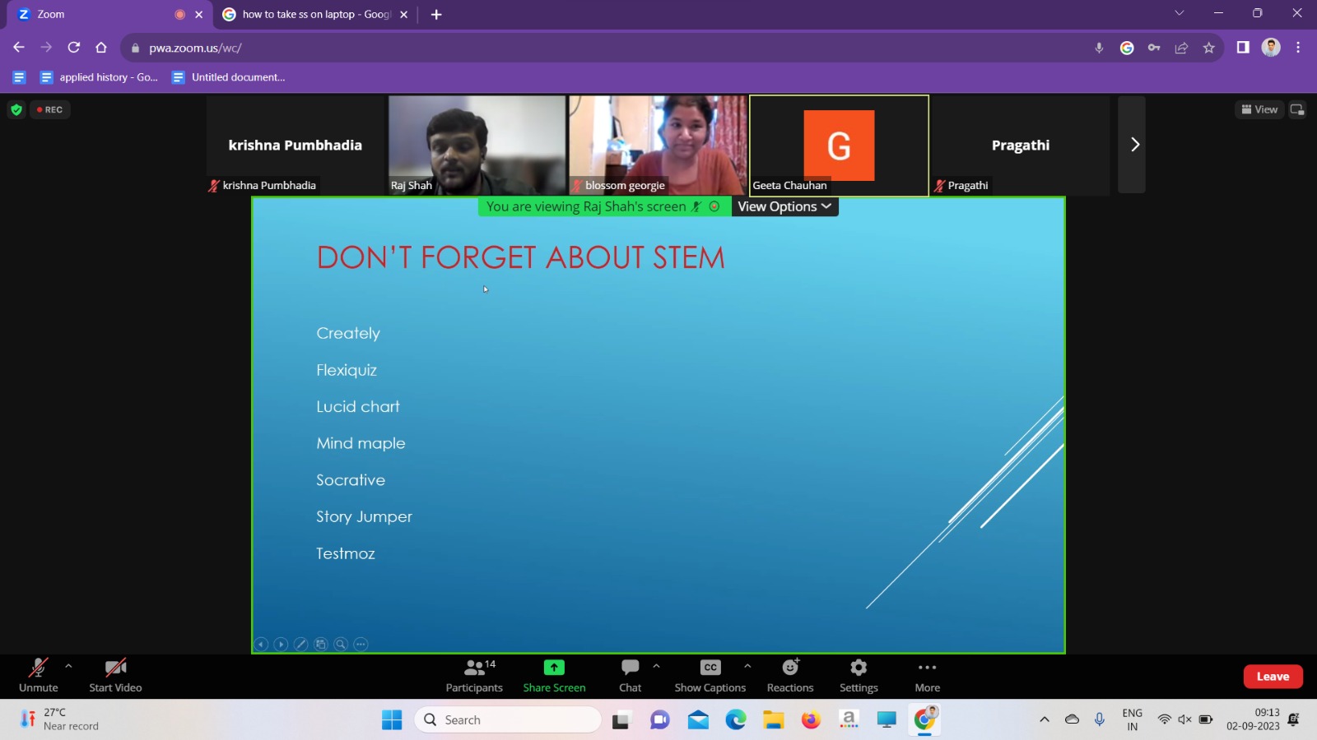The image size is (1317, 740).
Task: Open Firefox from taskbar
Action: click(811, 720)
